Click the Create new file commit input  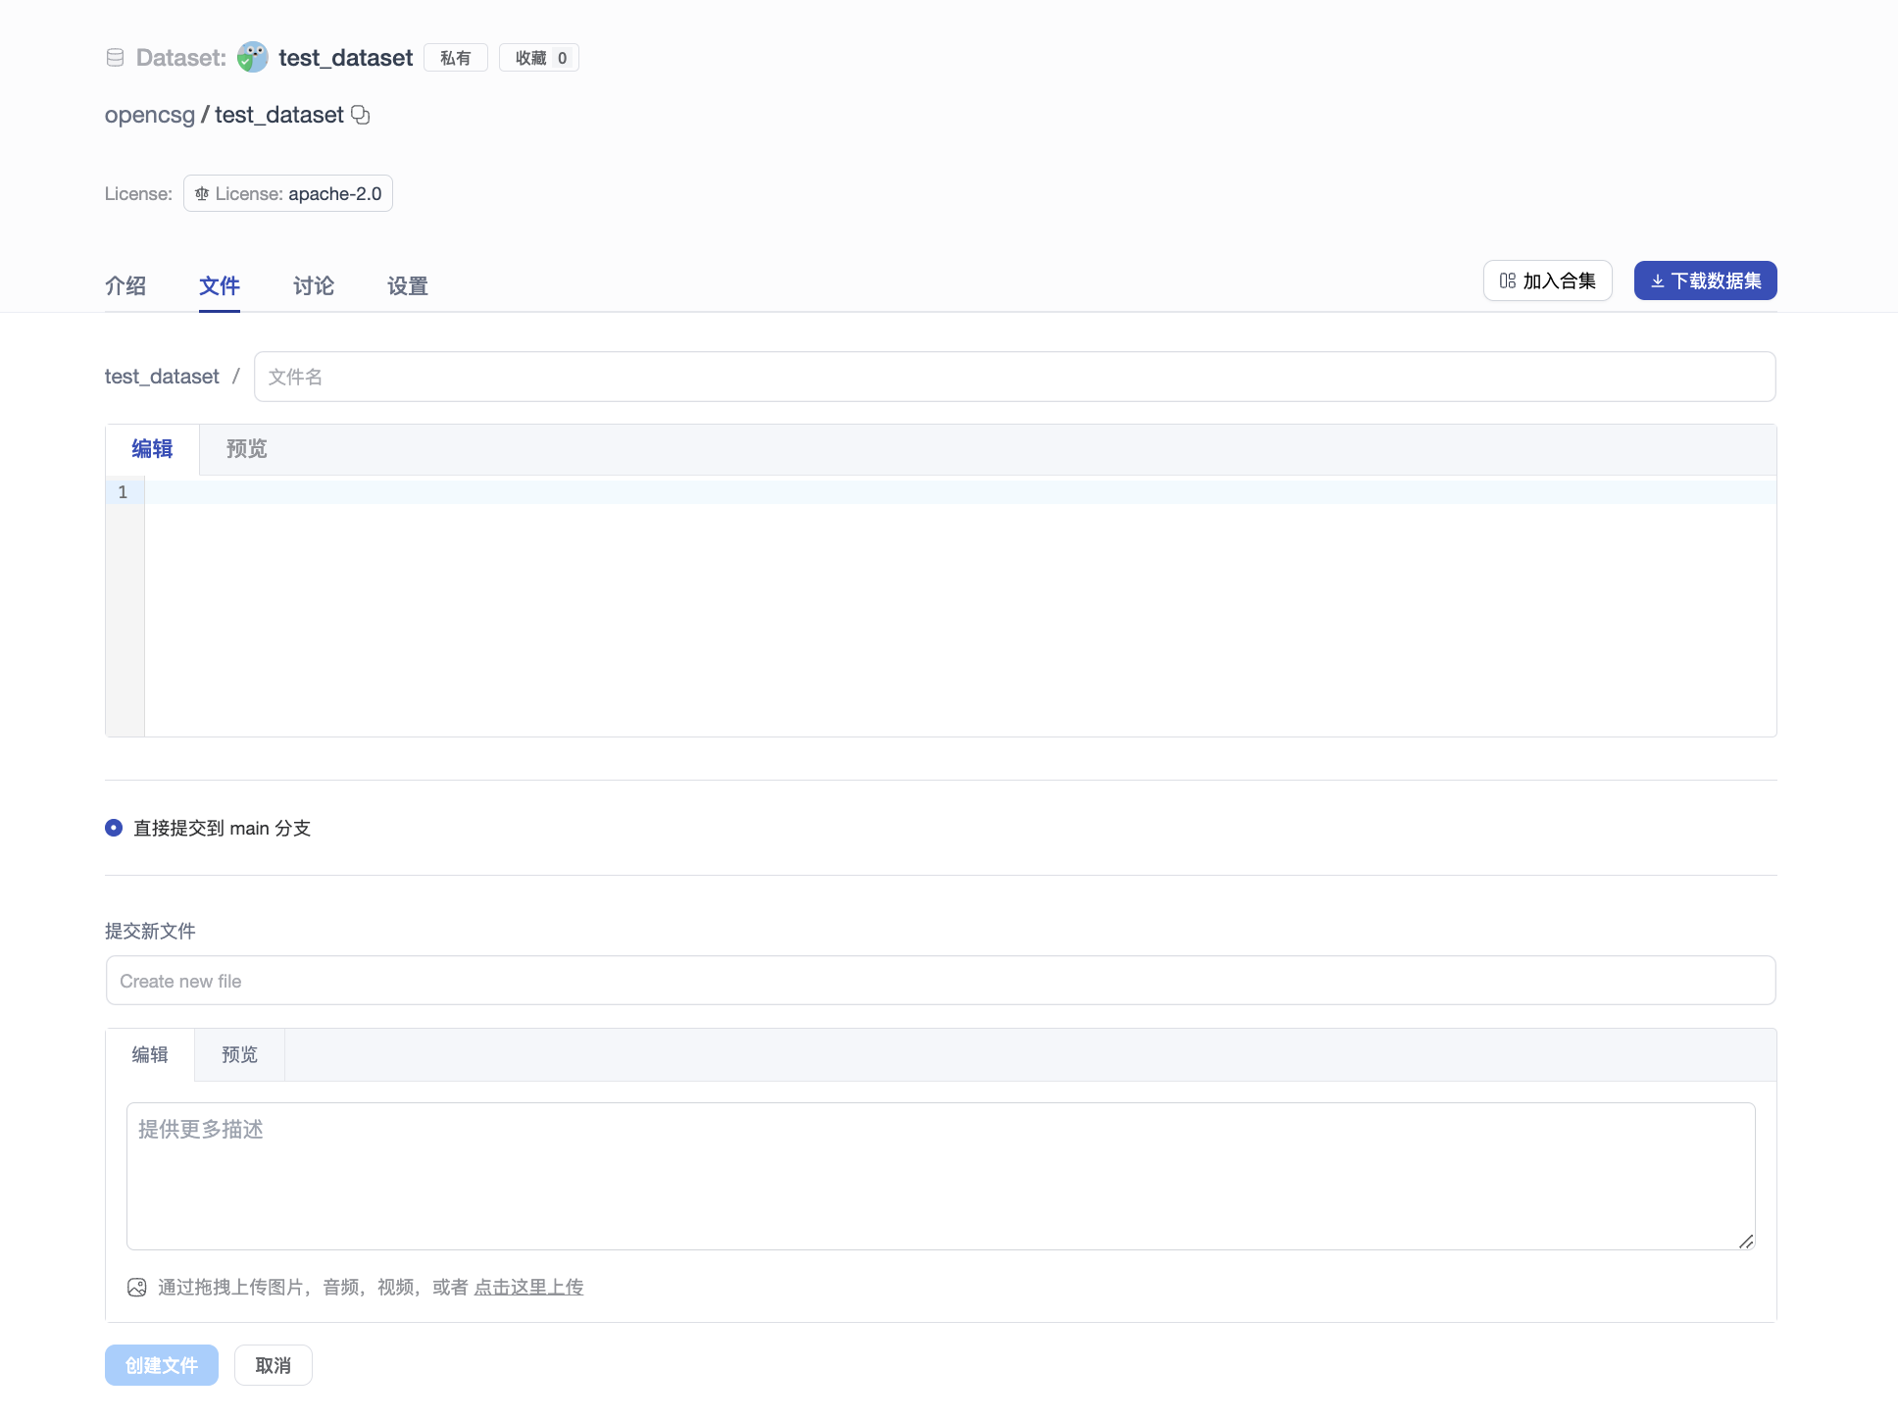pyautogui.click(x=940, y=981)
